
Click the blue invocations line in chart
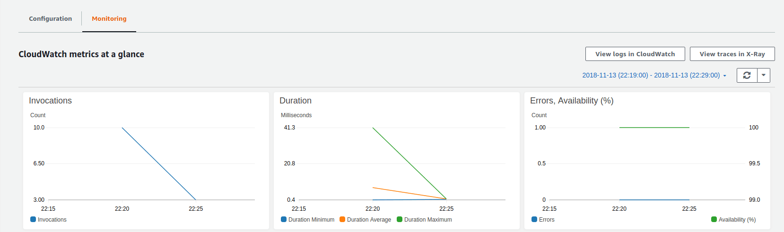159,163
